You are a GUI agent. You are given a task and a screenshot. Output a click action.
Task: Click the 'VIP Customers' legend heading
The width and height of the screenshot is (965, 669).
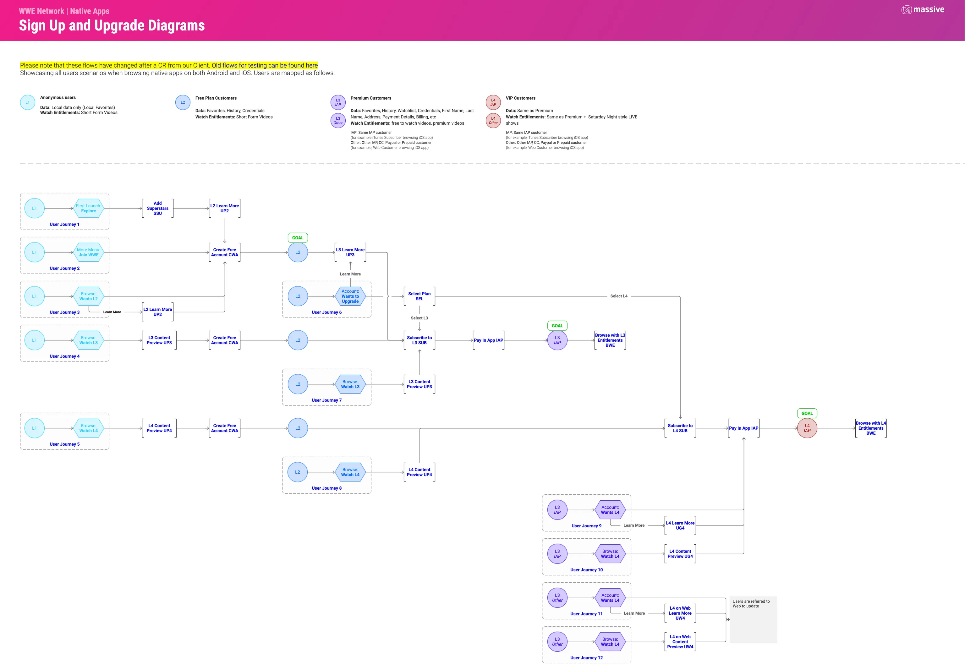pyautogui.click(x=520, y=98)
